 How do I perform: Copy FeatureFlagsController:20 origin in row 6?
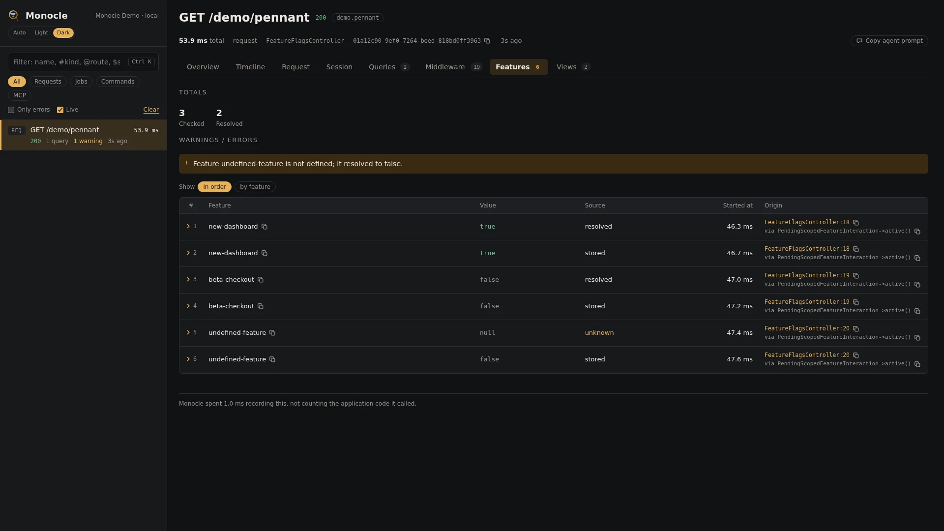(856, 355)
